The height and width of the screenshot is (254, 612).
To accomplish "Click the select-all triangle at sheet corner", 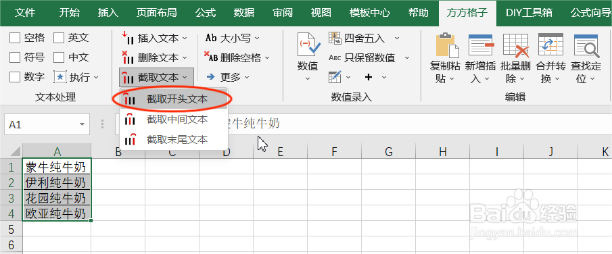I will point(16,151).
